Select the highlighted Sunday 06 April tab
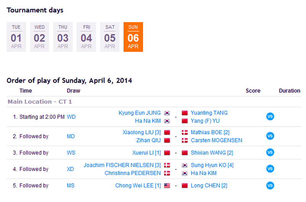This screenshot has height=202, width=306. coord(133,37)
